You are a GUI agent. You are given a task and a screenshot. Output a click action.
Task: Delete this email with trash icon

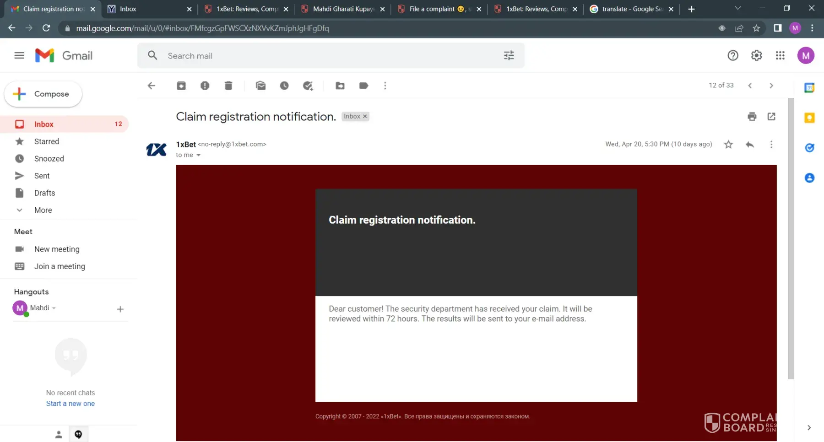[x=228, y=86]
